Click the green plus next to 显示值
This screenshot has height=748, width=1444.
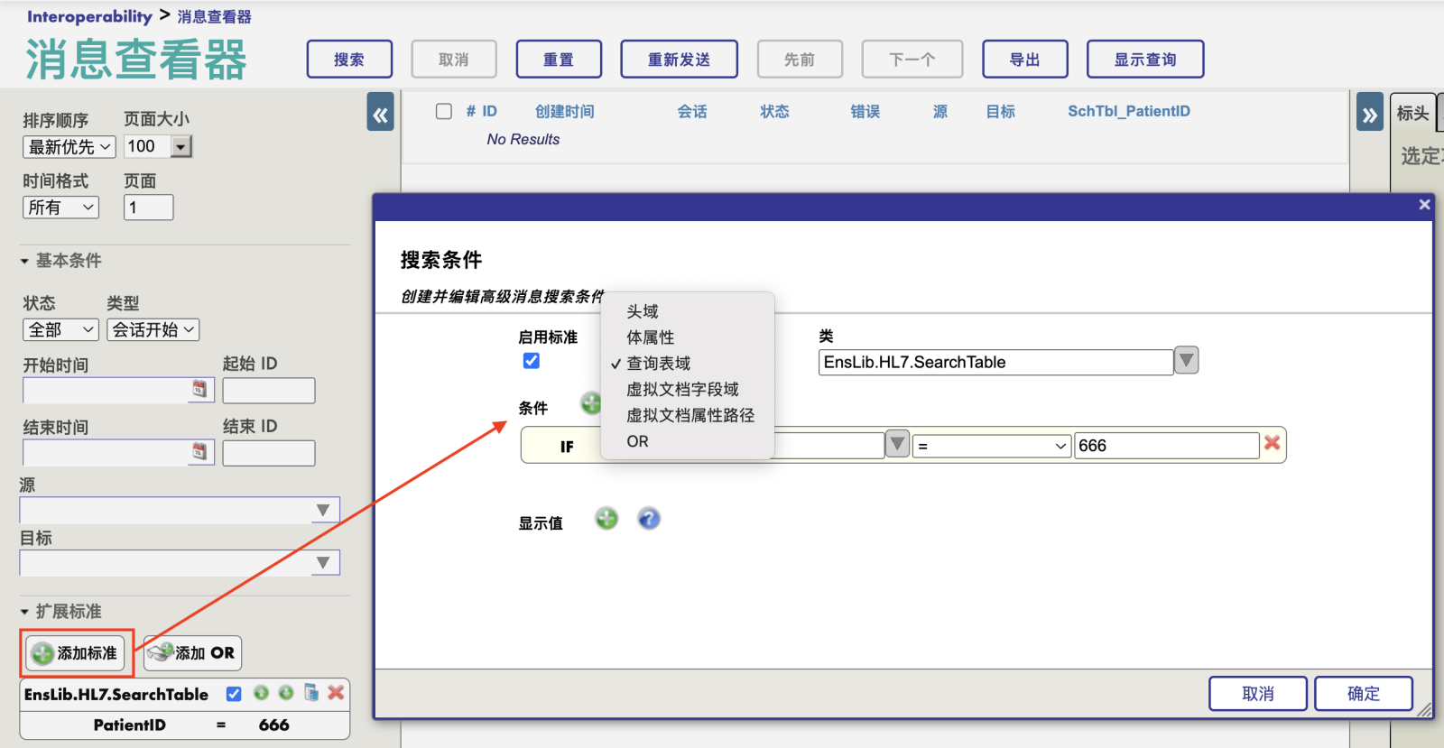click(x=606, y=519)
